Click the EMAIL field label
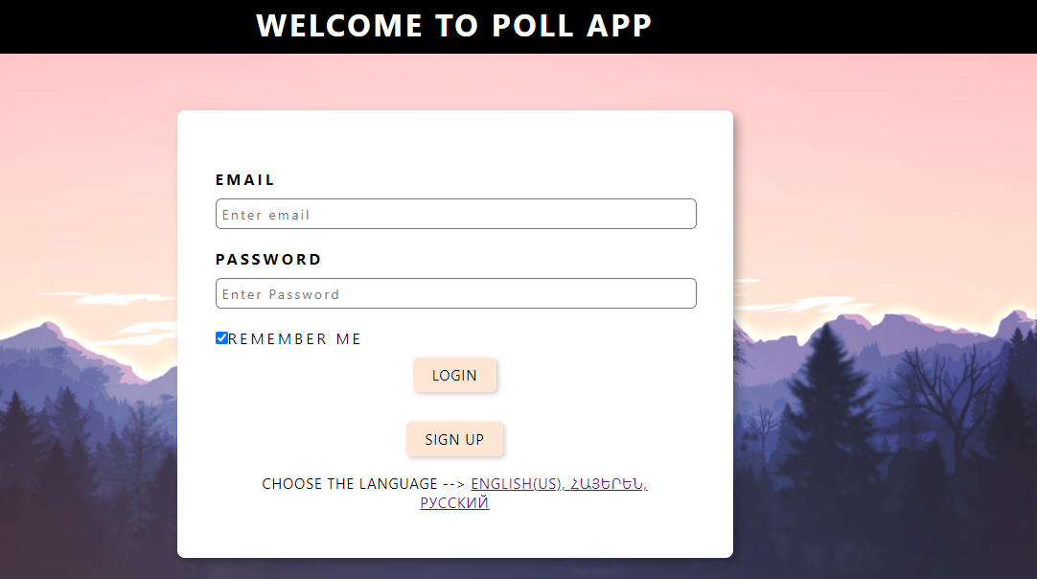Image resolution: width=1037 pixels, height=579 pixels. click(244, 179)
